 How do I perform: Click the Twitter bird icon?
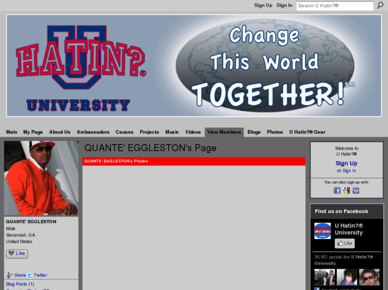click(x=30, y=275)
